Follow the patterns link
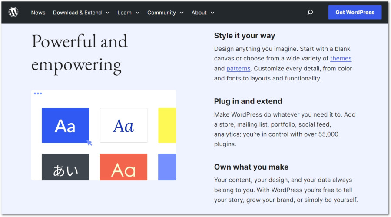The image size is (391, 217). click(x=239, y=68)
